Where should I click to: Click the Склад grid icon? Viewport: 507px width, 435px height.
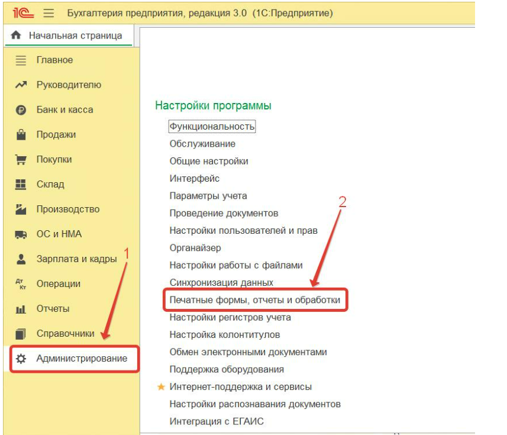pyautogui.click(x=21, y=184)
